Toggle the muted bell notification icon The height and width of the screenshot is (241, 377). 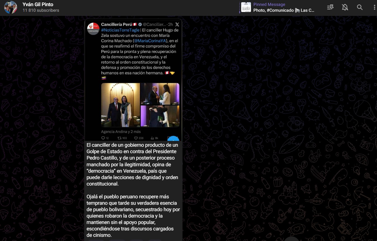click(x=345, y=8)
